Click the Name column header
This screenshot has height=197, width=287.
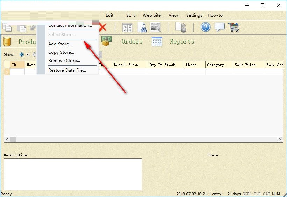point(31,65)
